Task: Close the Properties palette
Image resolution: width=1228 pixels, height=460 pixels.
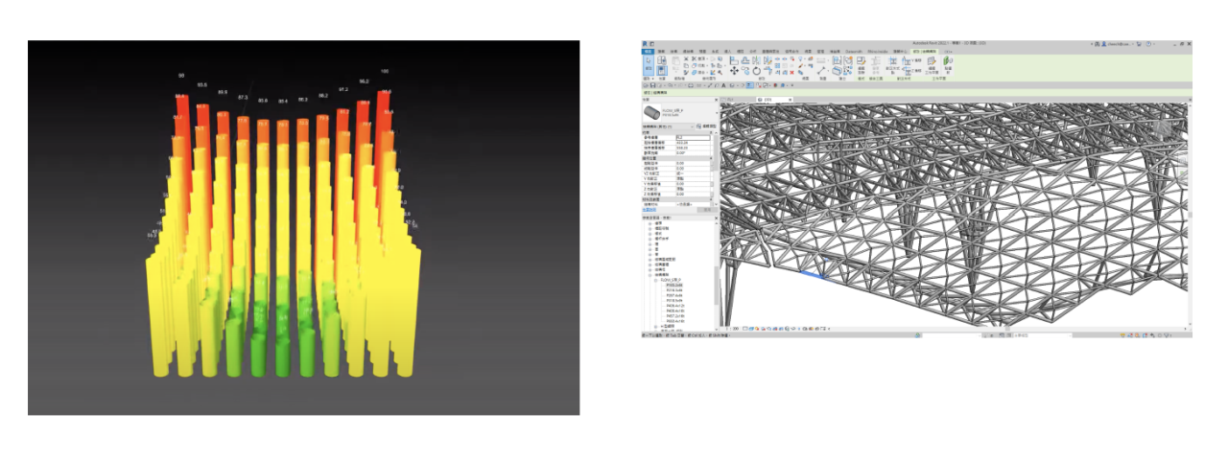Action: click(715, 99)
